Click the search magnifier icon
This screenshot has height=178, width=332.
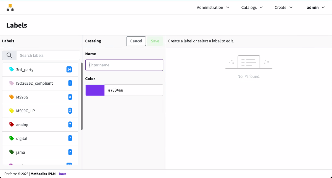9,55
